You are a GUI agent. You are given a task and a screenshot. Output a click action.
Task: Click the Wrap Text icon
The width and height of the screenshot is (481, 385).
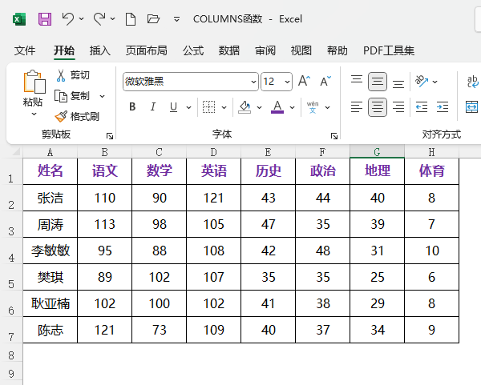pos(472,82)
